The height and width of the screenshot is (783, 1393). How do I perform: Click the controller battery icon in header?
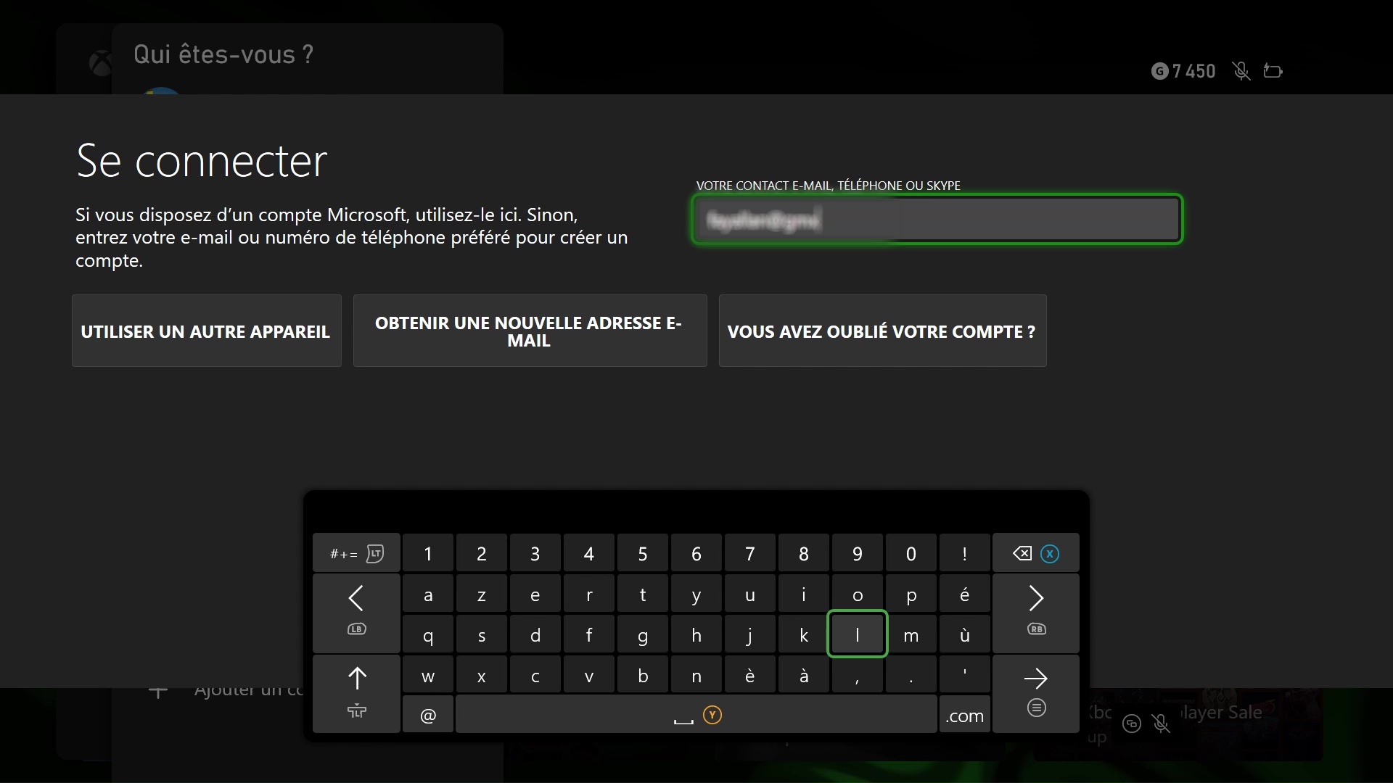pos(1273,71)
